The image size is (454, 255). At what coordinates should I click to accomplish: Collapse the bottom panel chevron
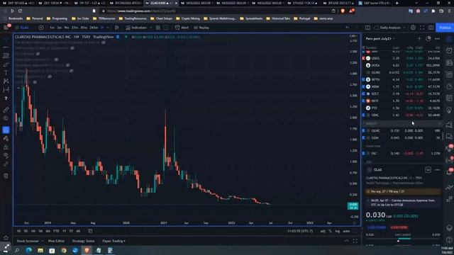click(x=347, y=241)
